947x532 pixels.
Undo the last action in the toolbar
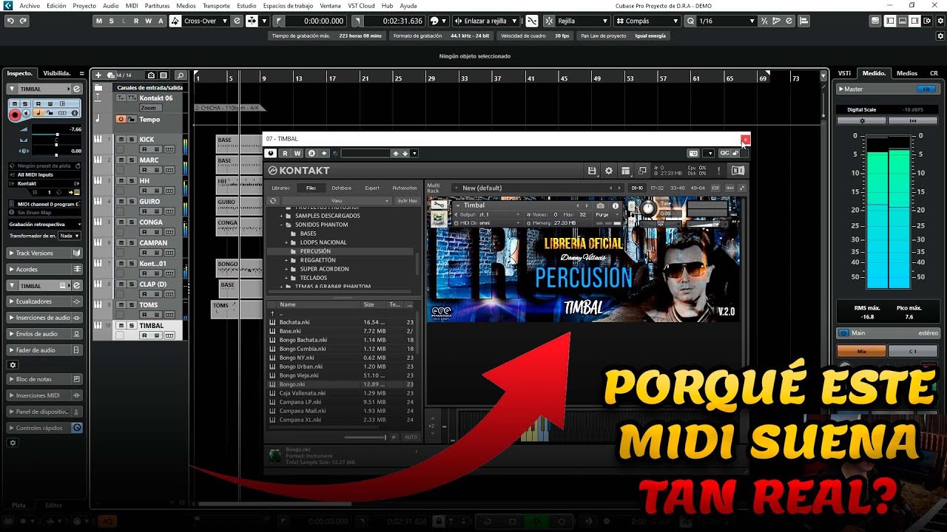10,21
